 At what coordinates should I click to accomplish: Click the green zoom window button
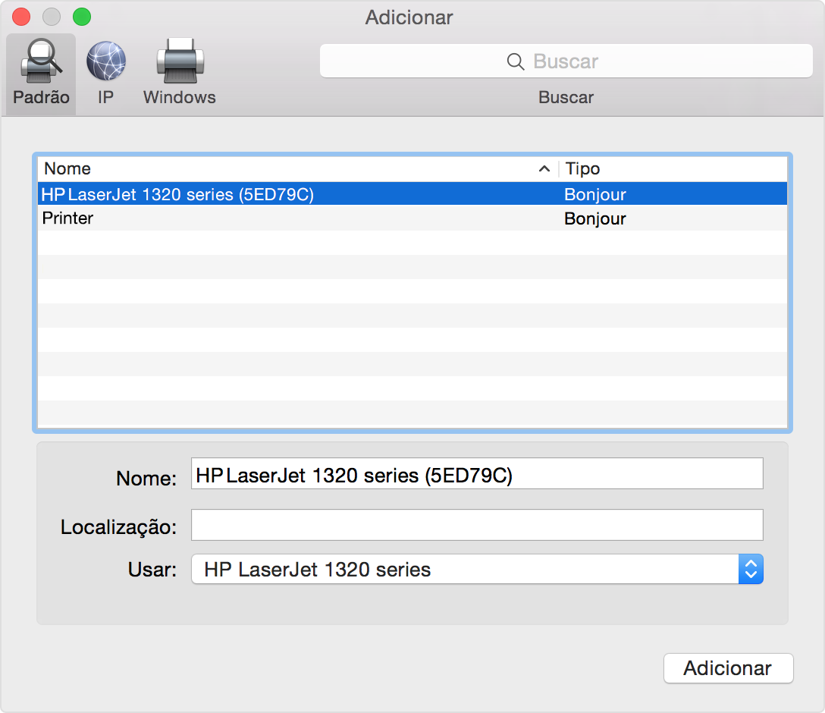coord(81,17)
